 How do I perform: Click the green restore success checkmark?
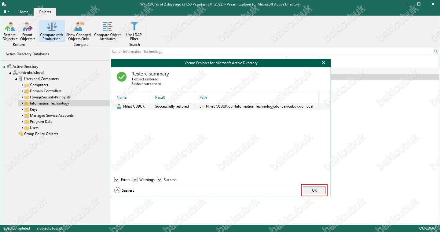[122, 77]
